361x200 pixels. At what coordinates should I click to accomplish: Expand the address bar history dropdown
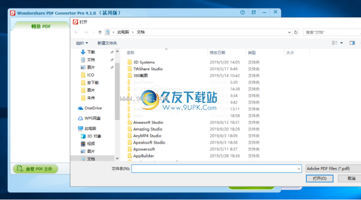(289, 32)
